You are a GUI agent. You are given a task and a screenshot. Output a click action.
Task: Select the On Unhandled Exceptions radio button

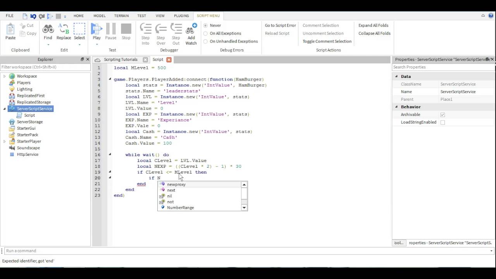(205, 41)
